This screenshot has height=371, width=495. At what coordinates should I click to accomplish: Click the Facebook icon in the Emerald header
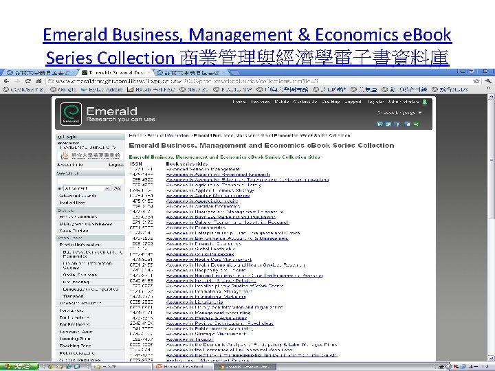pos(397,124)
